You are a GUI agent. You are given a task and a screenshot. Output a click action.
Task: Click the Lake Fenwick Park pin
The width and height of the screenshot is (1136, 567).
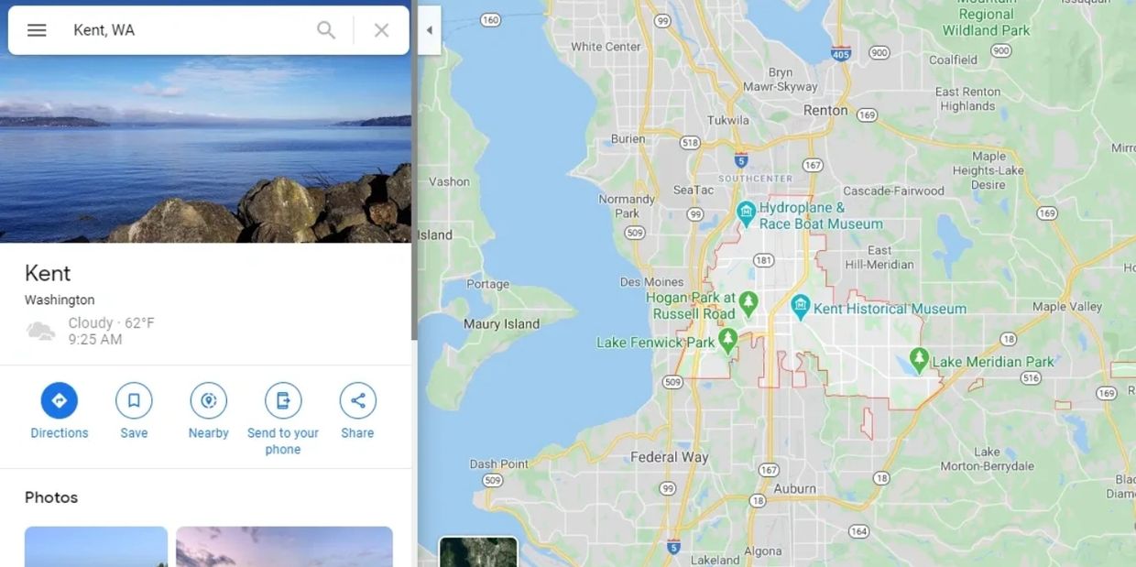[x=728, y=341]
